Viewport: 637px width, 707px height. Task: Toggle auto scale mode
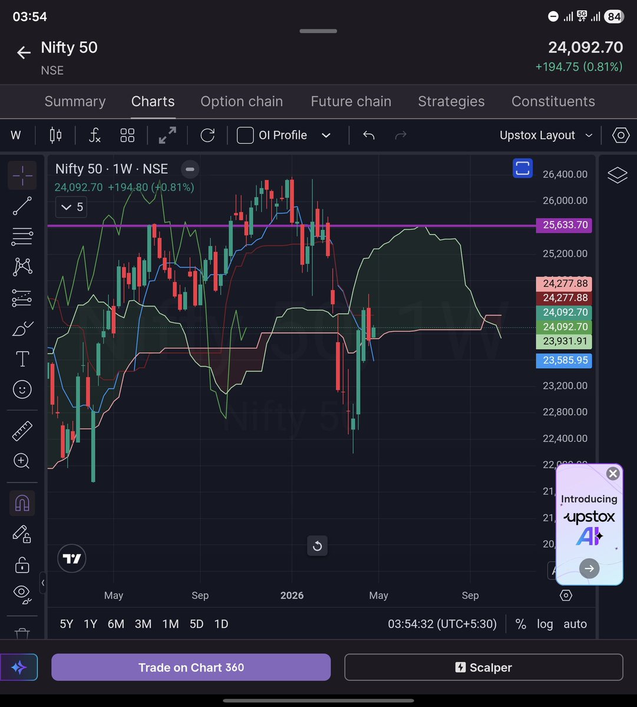575,624
